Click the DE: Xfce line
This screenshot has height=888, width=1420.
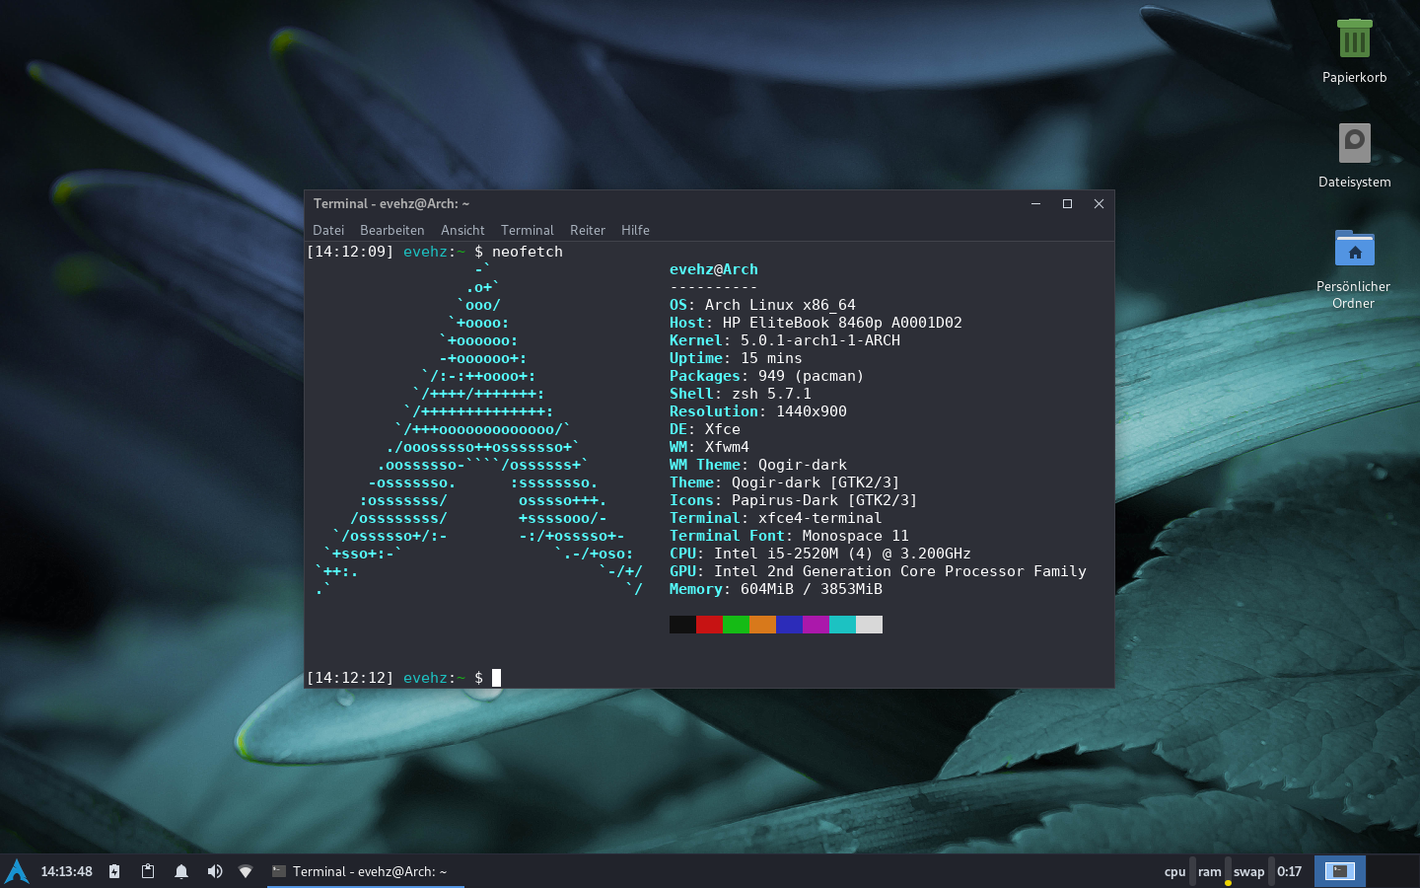705,429
